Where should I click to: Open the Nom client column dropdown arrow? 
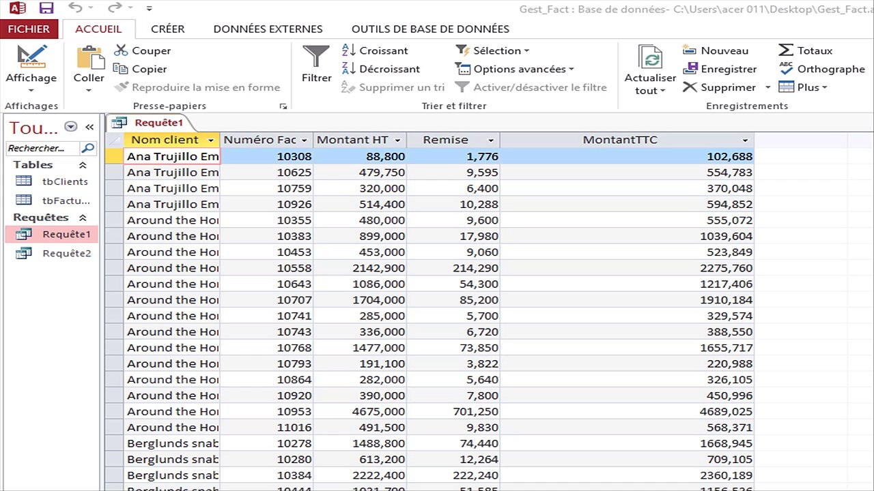[211, 140]
